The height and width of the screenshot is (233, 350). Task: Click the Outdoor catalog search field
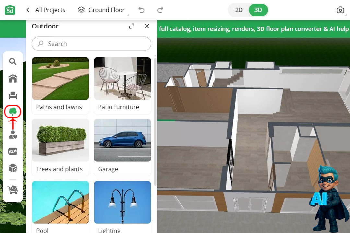click(91, 44)
